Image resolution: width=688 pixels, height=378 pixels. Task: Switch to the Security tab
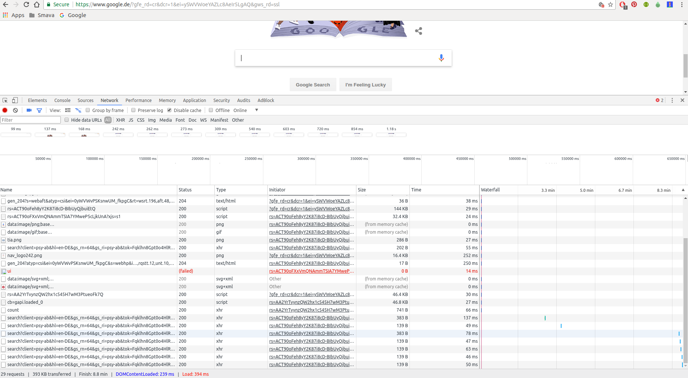coord(221,100)
